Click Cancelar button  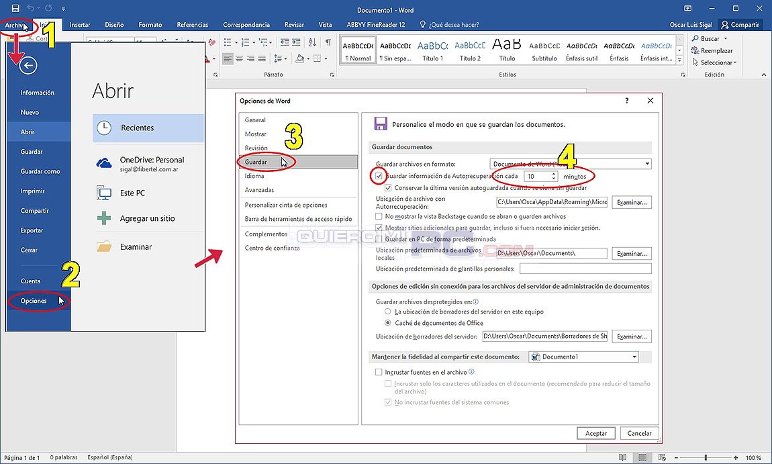pos(639,434)
